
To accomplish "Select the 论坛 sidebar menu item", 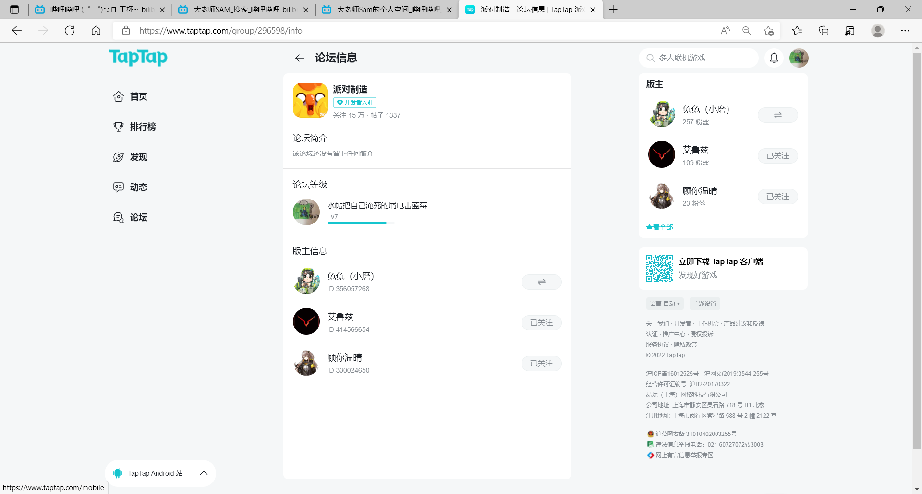I will [x=131, y=218].
